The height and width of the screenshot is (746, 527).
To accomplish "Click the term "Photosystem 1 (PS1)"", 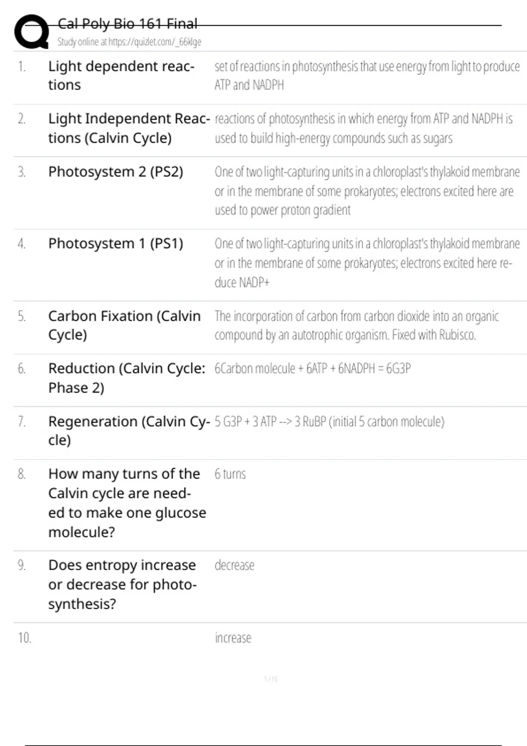I will pos(116,244).
